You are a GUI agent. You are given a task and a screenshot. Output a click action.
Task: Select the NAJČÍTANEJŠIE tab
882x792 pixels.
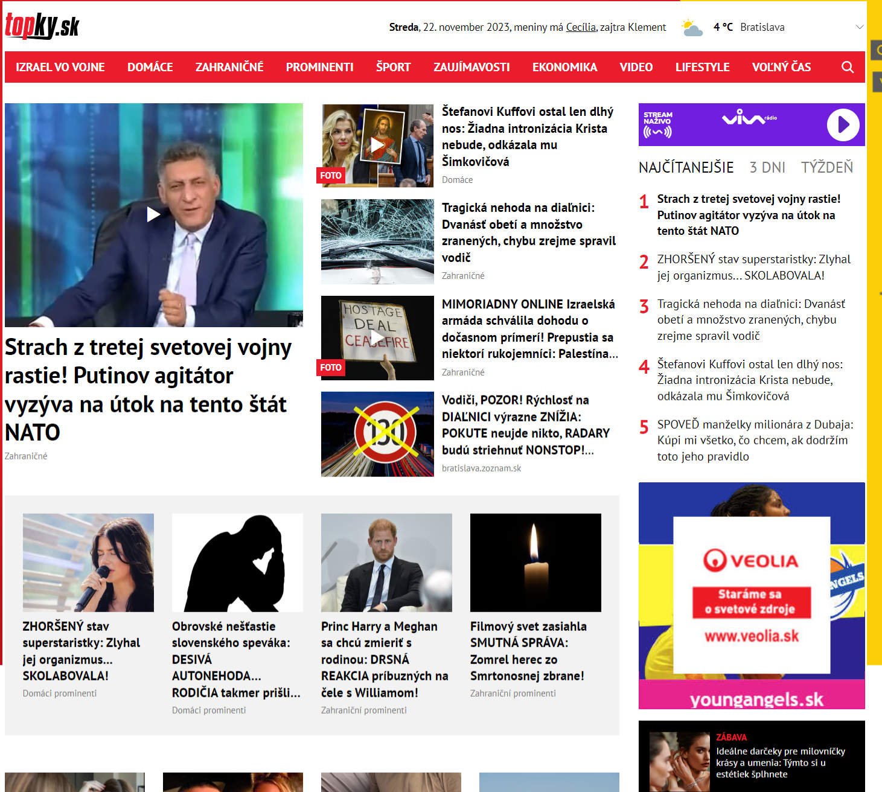tap(686, 167)
